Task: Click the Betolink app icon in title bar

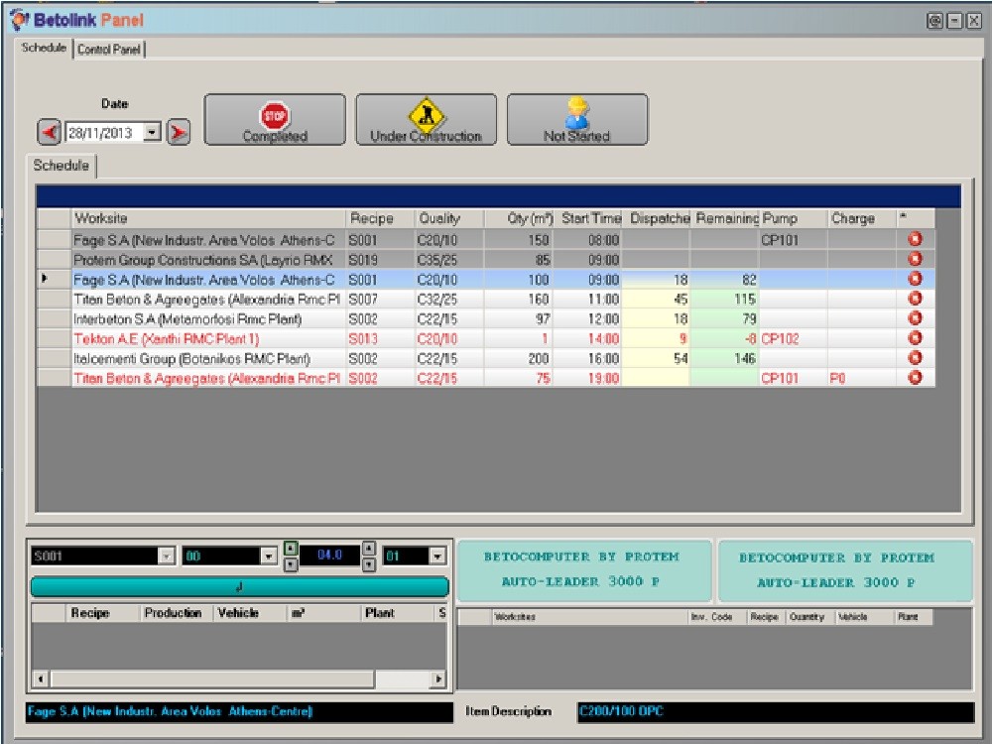Action: click(19, 20)
